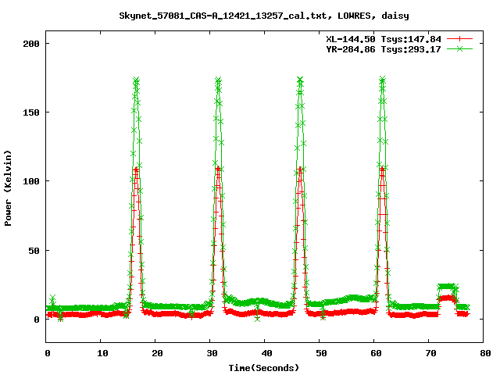Click the green calibration step near 73 seconds

tap(446, 287)
